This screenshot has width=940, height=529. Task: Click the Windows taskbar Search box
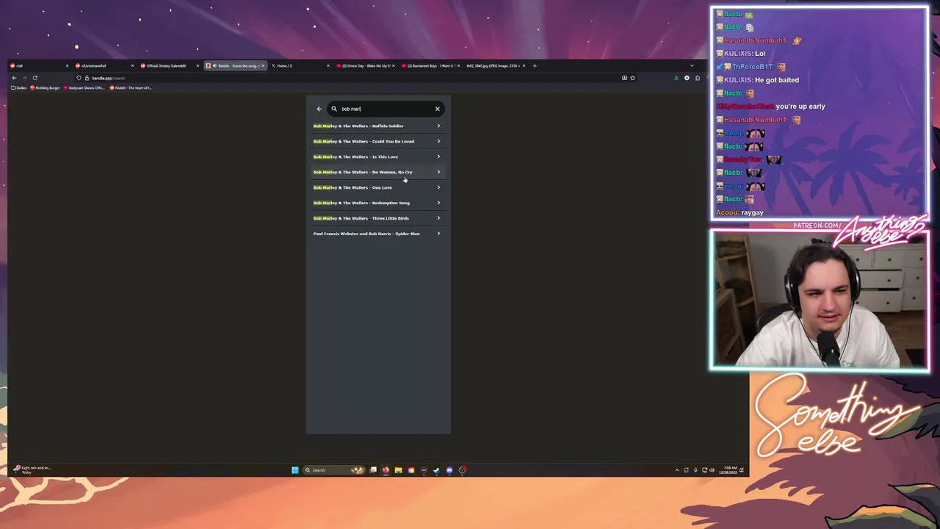[334, 470]
